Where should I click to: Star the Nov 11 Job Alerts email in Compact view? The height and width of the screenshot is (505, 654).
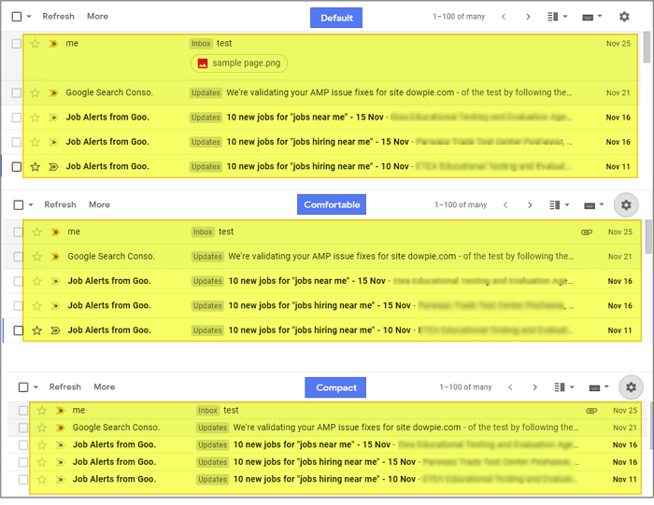pyautogui.click(x=42, y=479)
